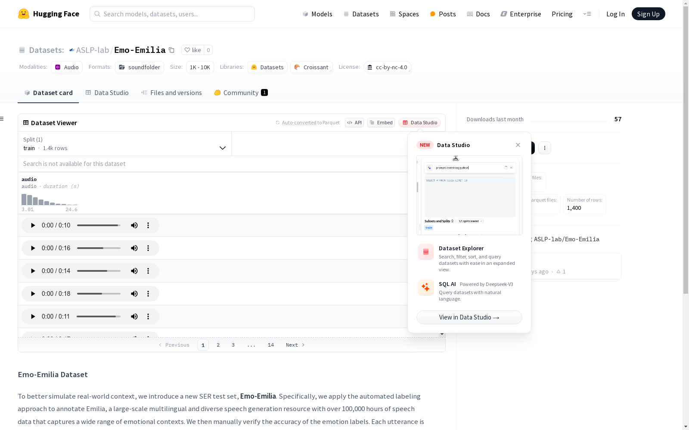Viewport: 689px width, 430px height.
Task: Like the Emo-Emilia dataset
Action: coord(192,50)
